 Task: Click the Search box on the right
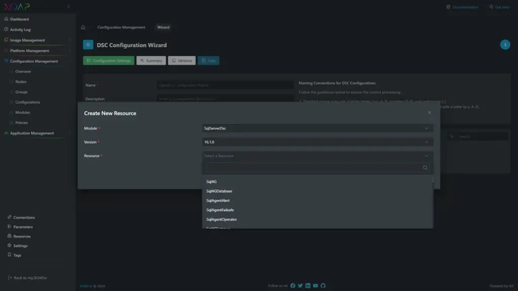[478, 136]
